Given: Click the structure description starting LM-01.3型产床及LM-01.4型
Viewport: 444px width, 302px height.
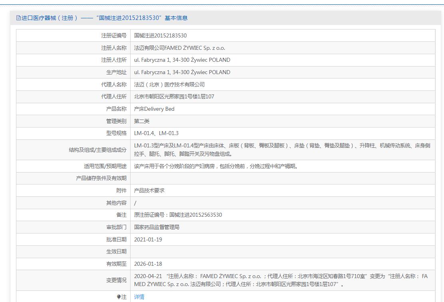Looking at the screenshot, I should (x=282, y=150).
